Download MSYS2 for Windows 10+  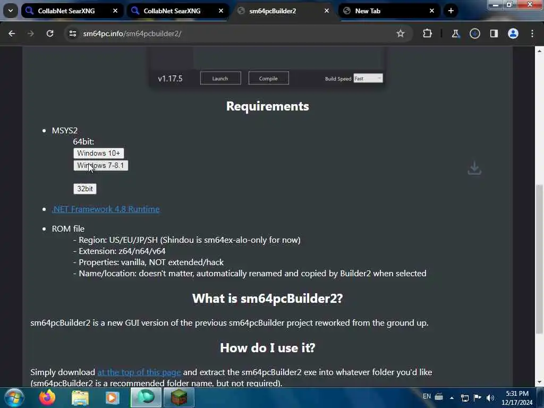[x=98, y=154]
